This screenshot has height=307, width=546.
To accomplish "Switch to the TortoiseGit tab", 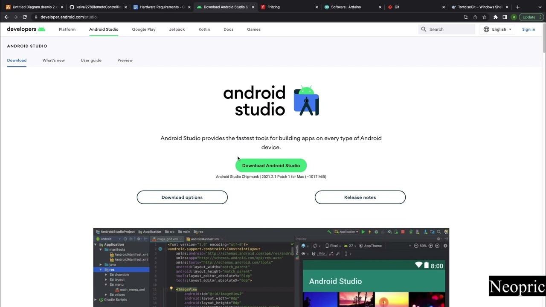I will [479, 7].
